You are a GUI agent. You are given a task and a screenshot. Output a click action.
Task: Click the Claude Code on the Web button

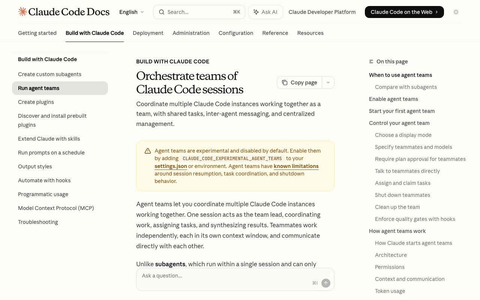404,12
